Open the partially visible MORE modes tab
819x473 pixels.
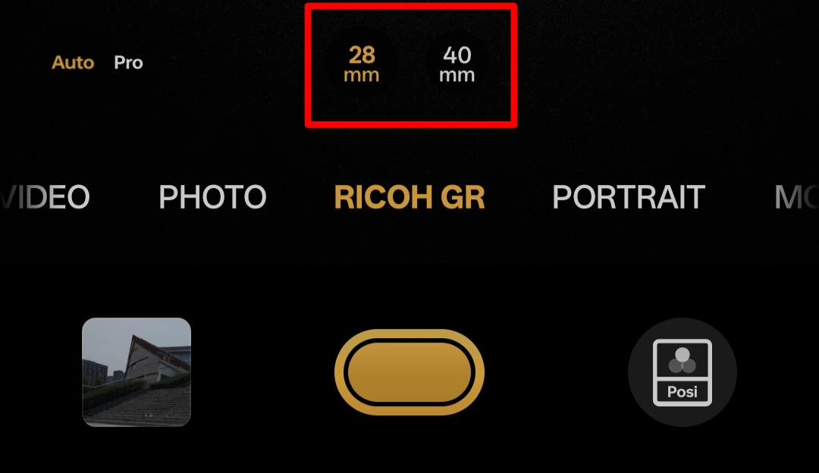[x=796, y=197]
